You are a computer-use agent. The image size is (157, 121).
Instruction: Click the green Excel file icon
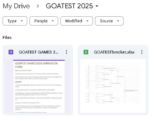pos(86,52)
